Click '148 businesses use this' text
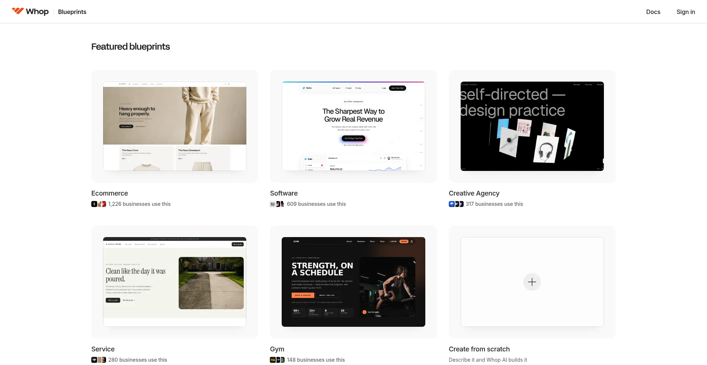Screen dimensions: 707x365 coord(316,360)
